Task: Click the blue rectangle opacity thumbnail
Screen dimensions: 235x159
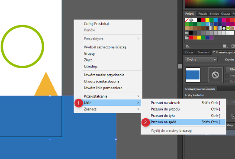Action: (x=193, y=75)
